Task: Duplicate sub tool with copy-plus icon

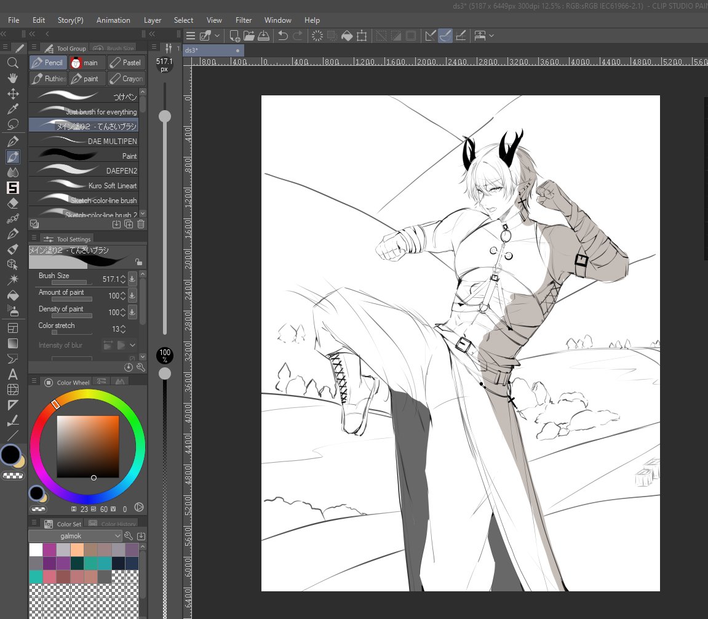Action: (x=129, y=224)
